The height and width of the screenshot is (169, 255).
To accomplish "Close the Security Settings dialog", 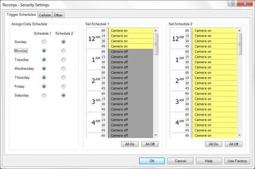I will [245, 3].
